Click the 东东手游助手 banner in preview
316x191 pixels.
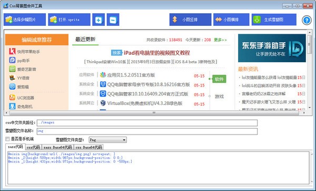click(272, 48)
